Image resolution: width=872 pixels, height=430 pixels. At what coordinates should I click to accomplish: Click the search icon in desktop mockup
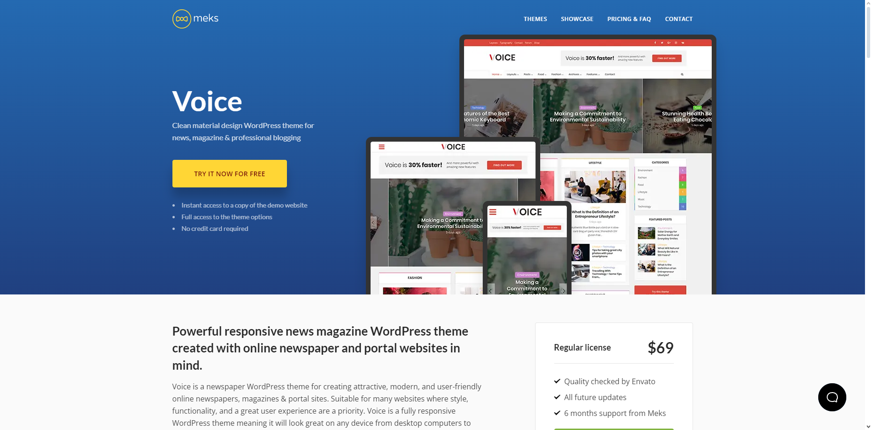click(682, 74)
